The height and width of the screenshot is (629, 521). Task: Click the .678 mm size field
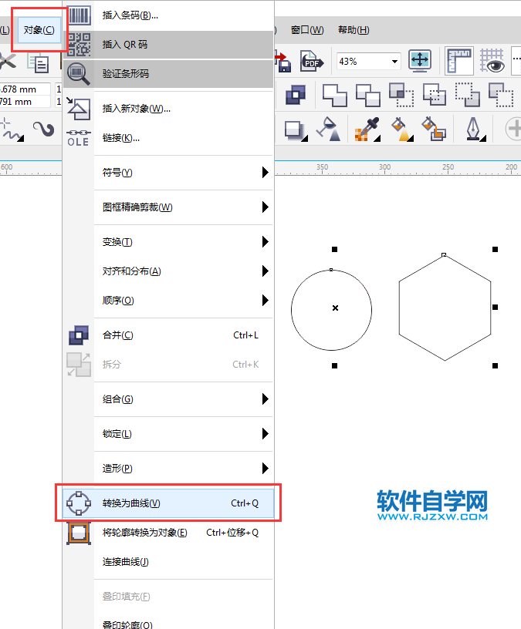point(25,89)
